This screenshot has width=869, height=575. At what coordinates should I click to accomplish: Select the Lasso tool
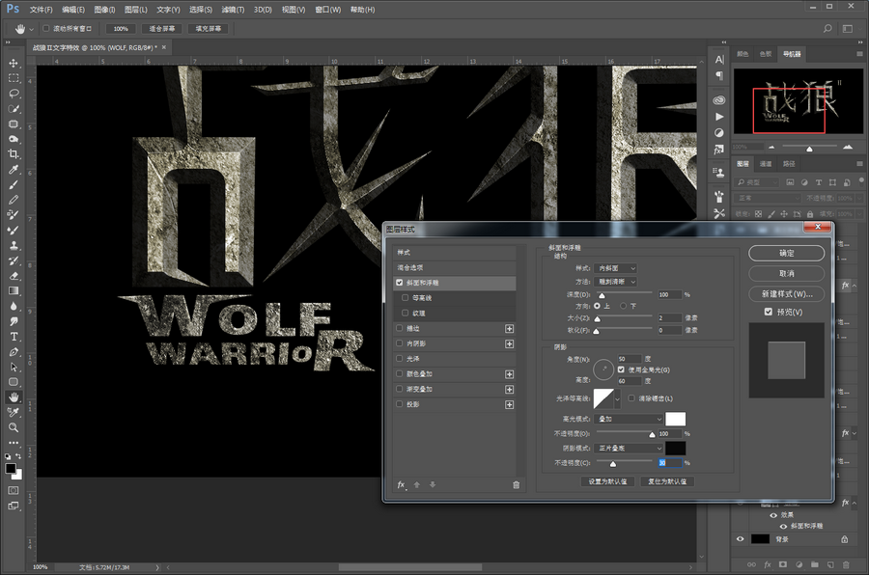(14, 94)
